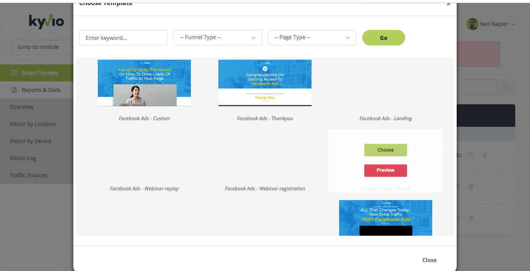Click the green Choose button
The height and width of the screenshot is (271, 530).
[x=386, y=150]
